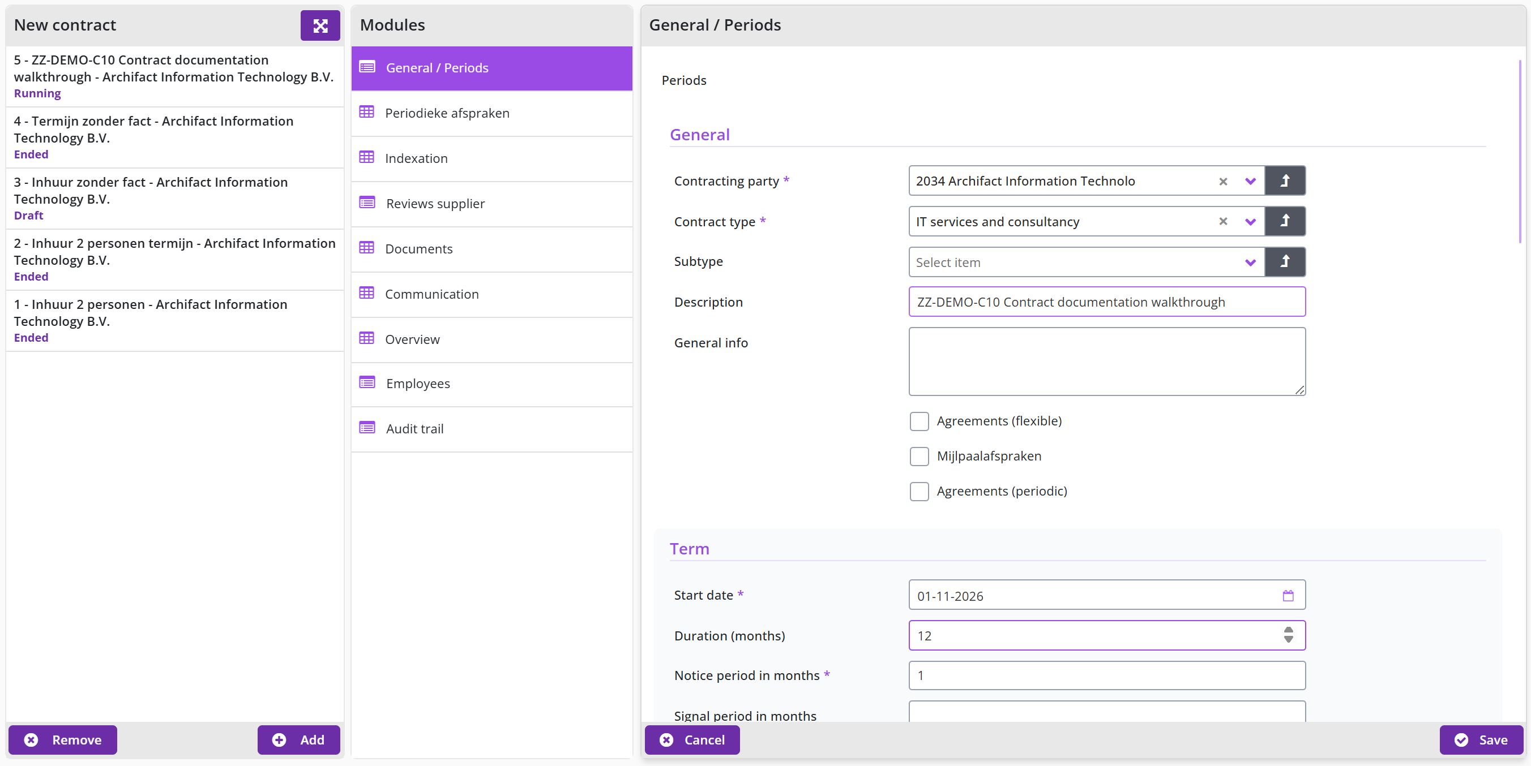The width and height of the screenshot is (1531, 766).
Task: Check the Agreements (periodic) checkbox
Action: [x=919, y=491]
